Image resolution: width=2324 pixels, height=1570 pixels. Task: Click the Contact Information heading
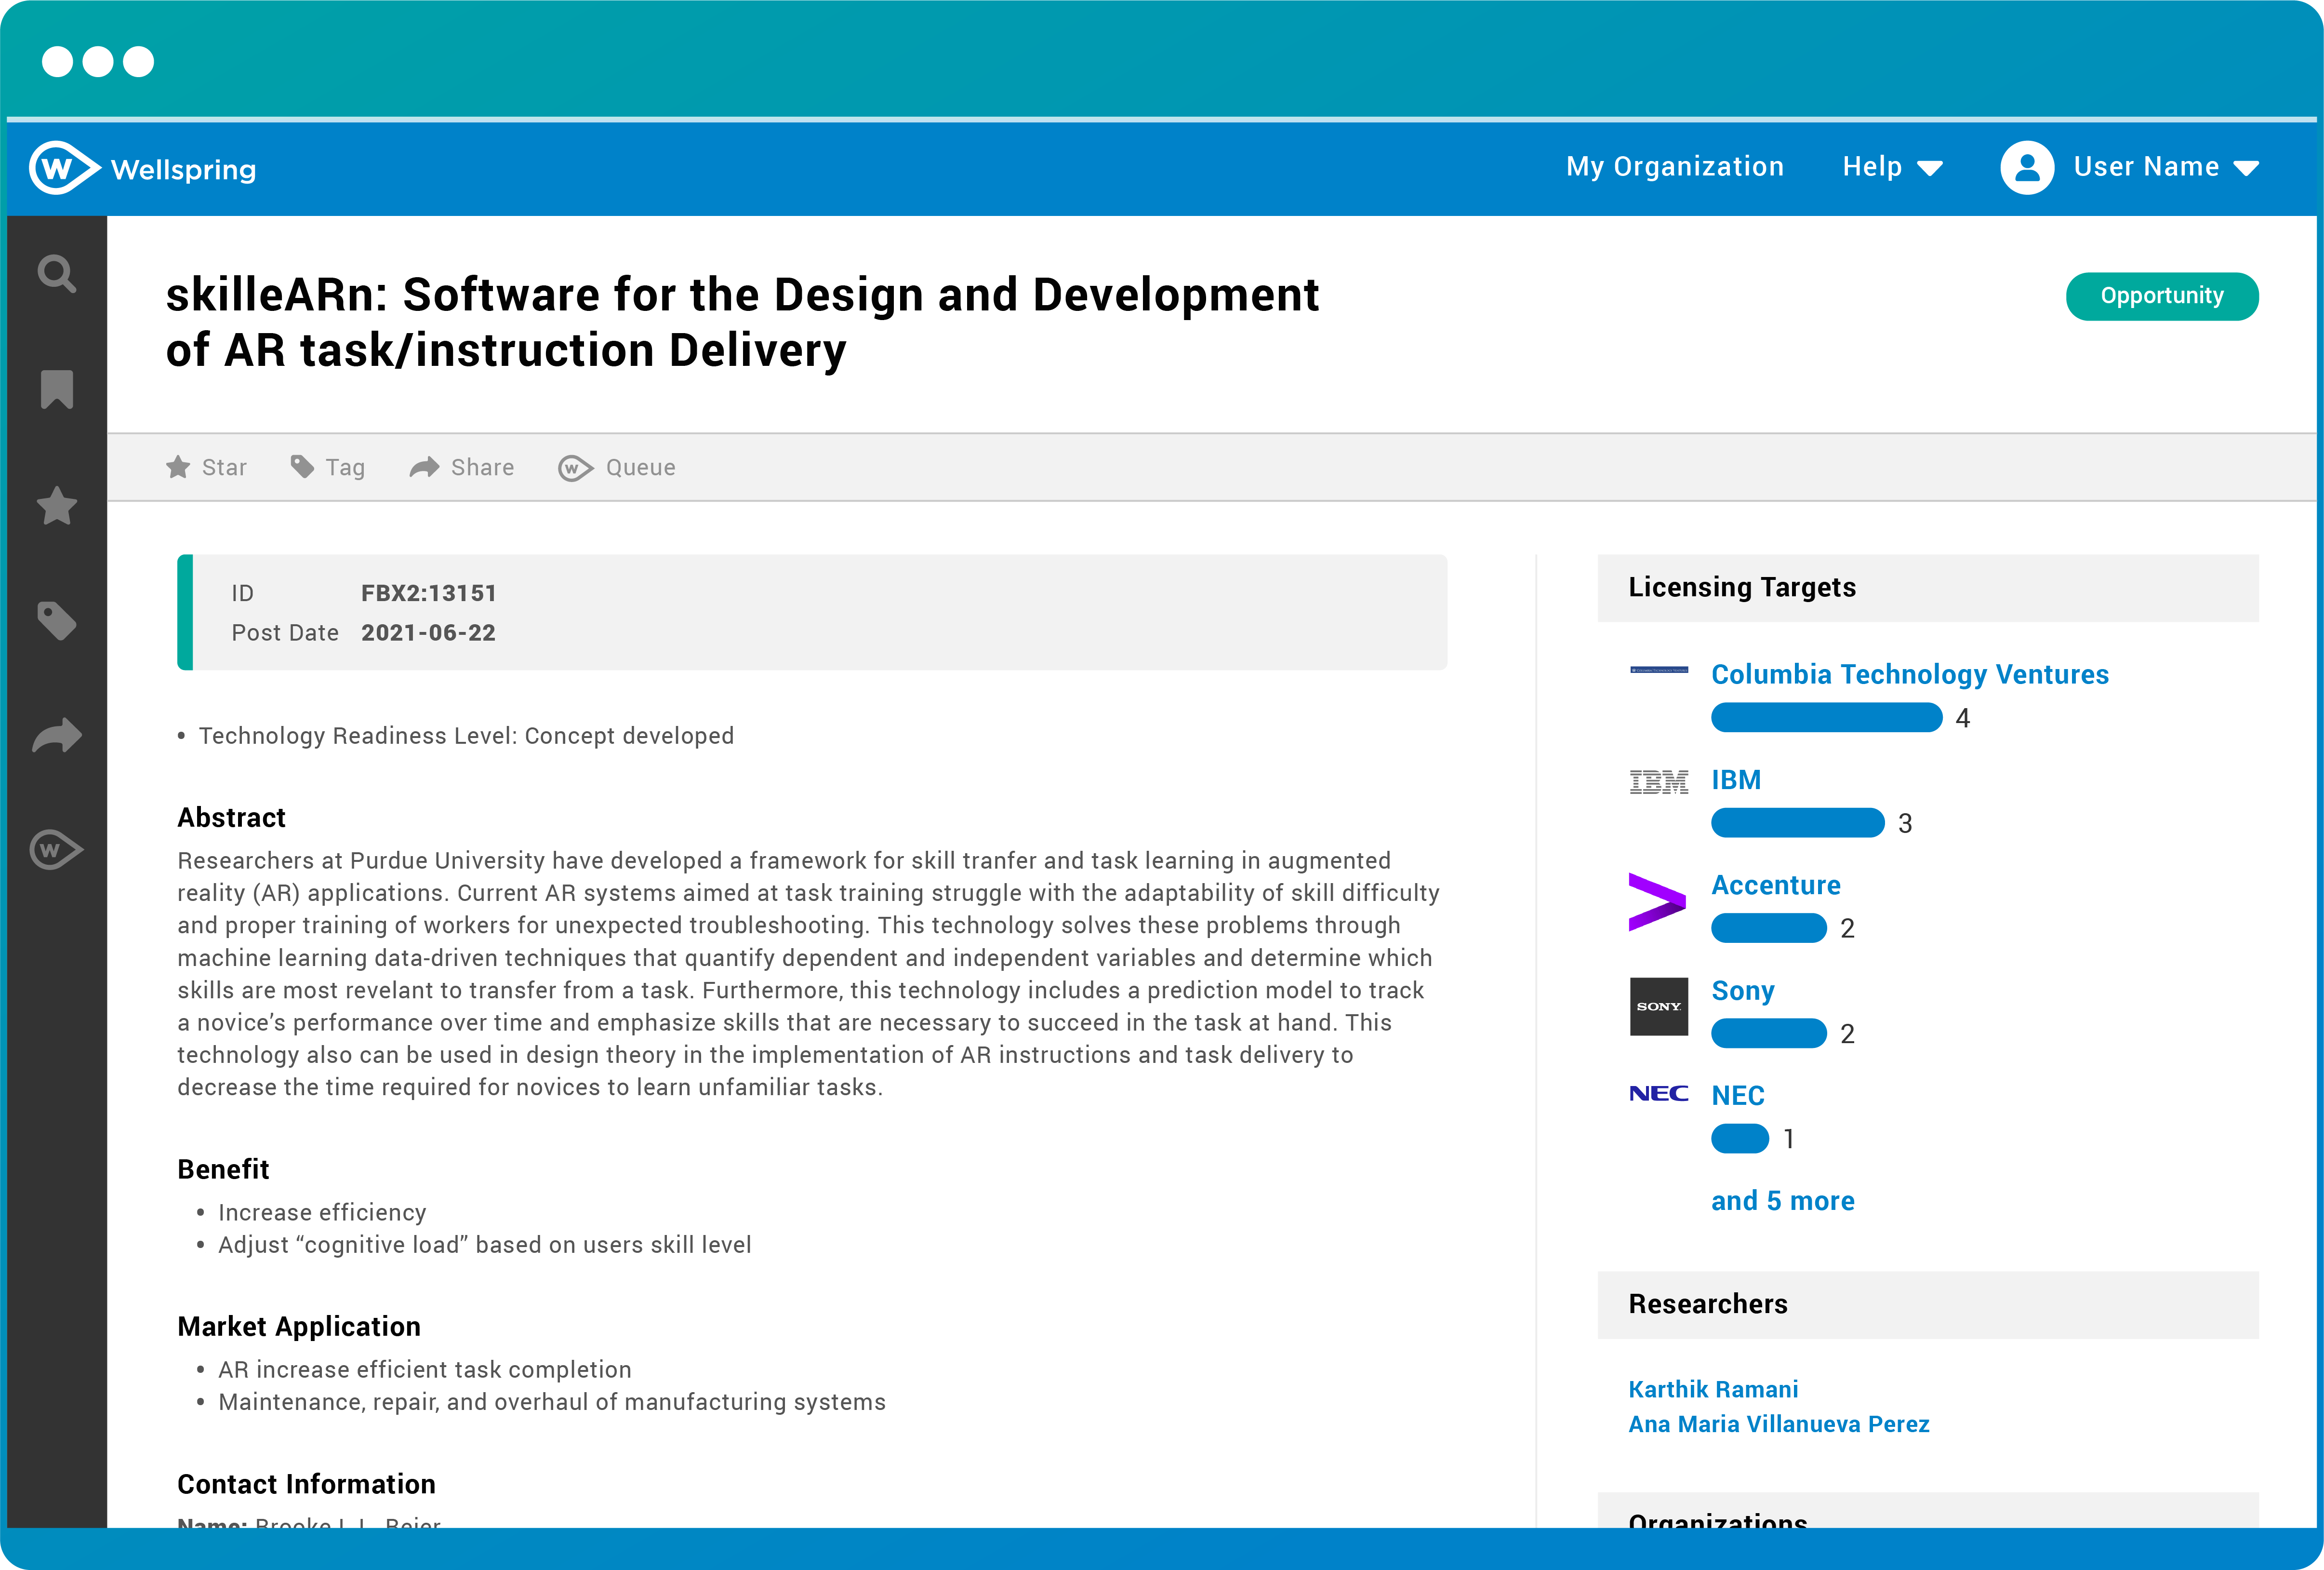coord(306,1484)
